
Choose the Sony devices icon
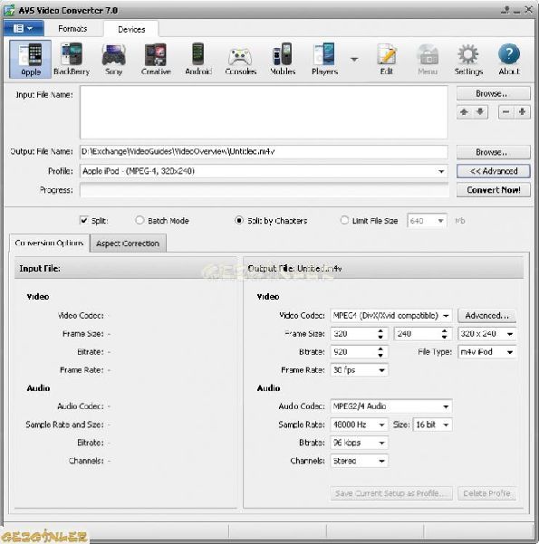point(113,59)
